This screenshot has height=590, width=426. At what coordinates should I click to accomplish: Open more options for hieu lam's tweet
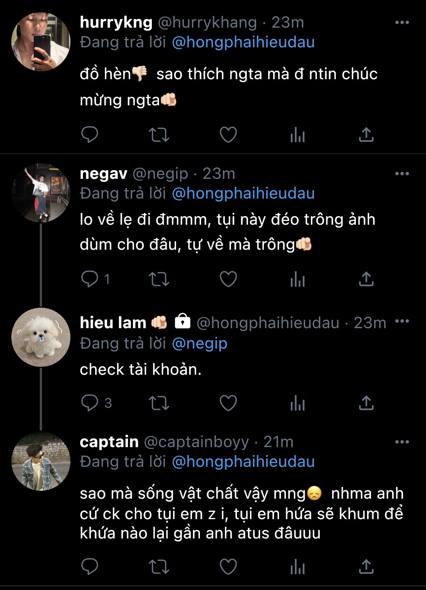[402, 321]
